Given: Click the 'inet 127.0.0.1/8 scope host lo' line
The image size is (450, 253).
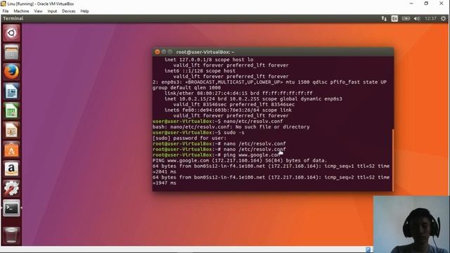Looking at the screenshot, I should pos(209,60).
